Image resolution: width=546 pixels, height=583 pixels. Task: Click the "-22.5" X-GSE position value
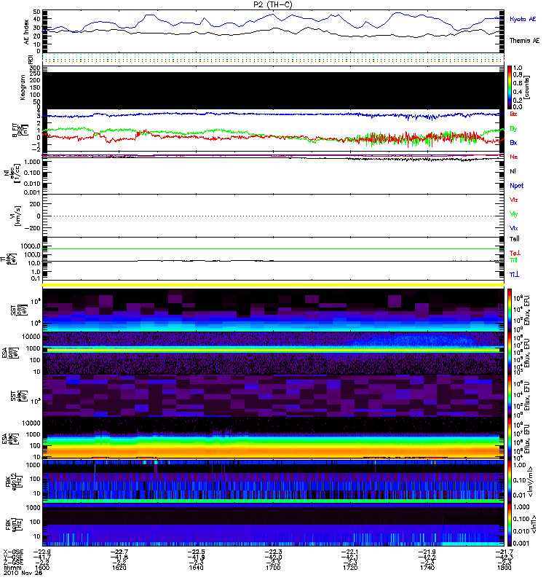(x=196, y=552)
